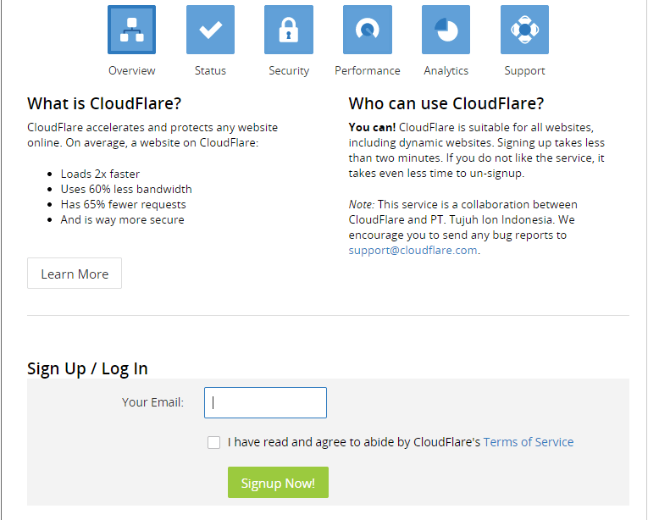Click the 'Your Email:' field label
The width and height of the screenshot is (648, 520).
152,402
